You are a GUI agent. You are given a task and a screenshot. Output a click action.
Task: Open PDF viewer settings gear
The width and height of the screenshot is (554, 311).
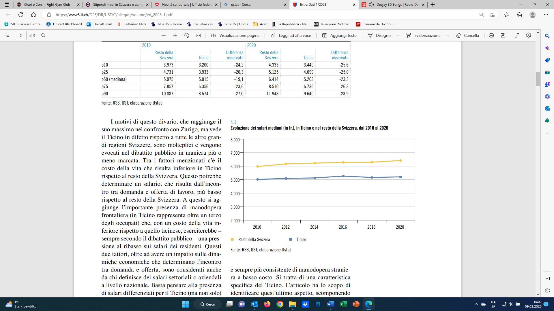coord(529,35)
